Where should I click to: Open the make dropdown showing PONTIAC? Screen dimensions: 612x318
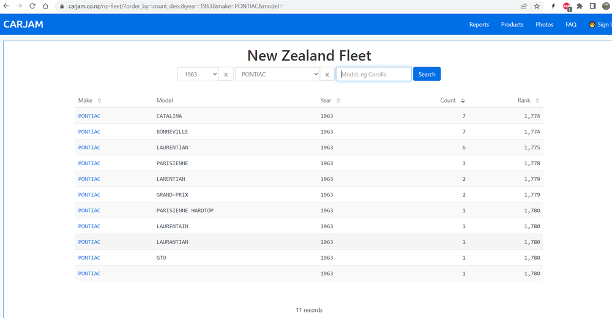coord(277,74)
